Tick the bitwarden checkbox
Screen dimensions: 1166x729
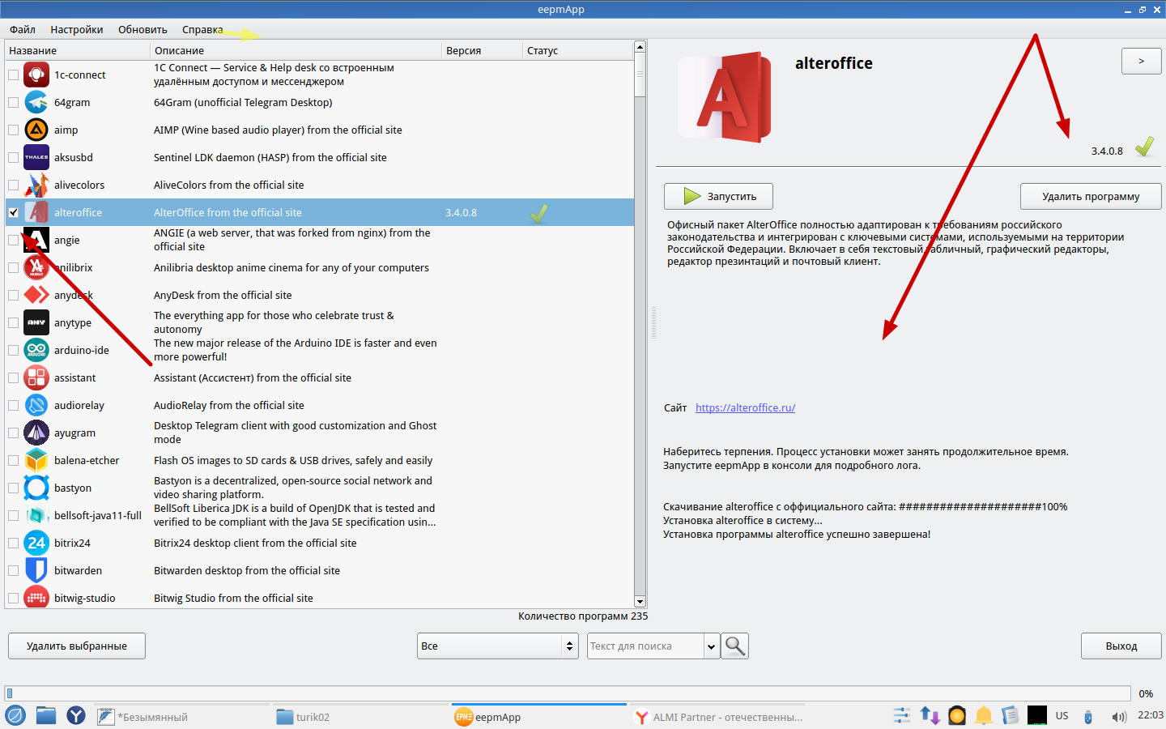(x=13, y=570)
